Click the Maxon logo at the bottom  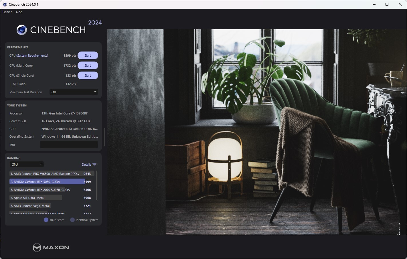(51, 247)
